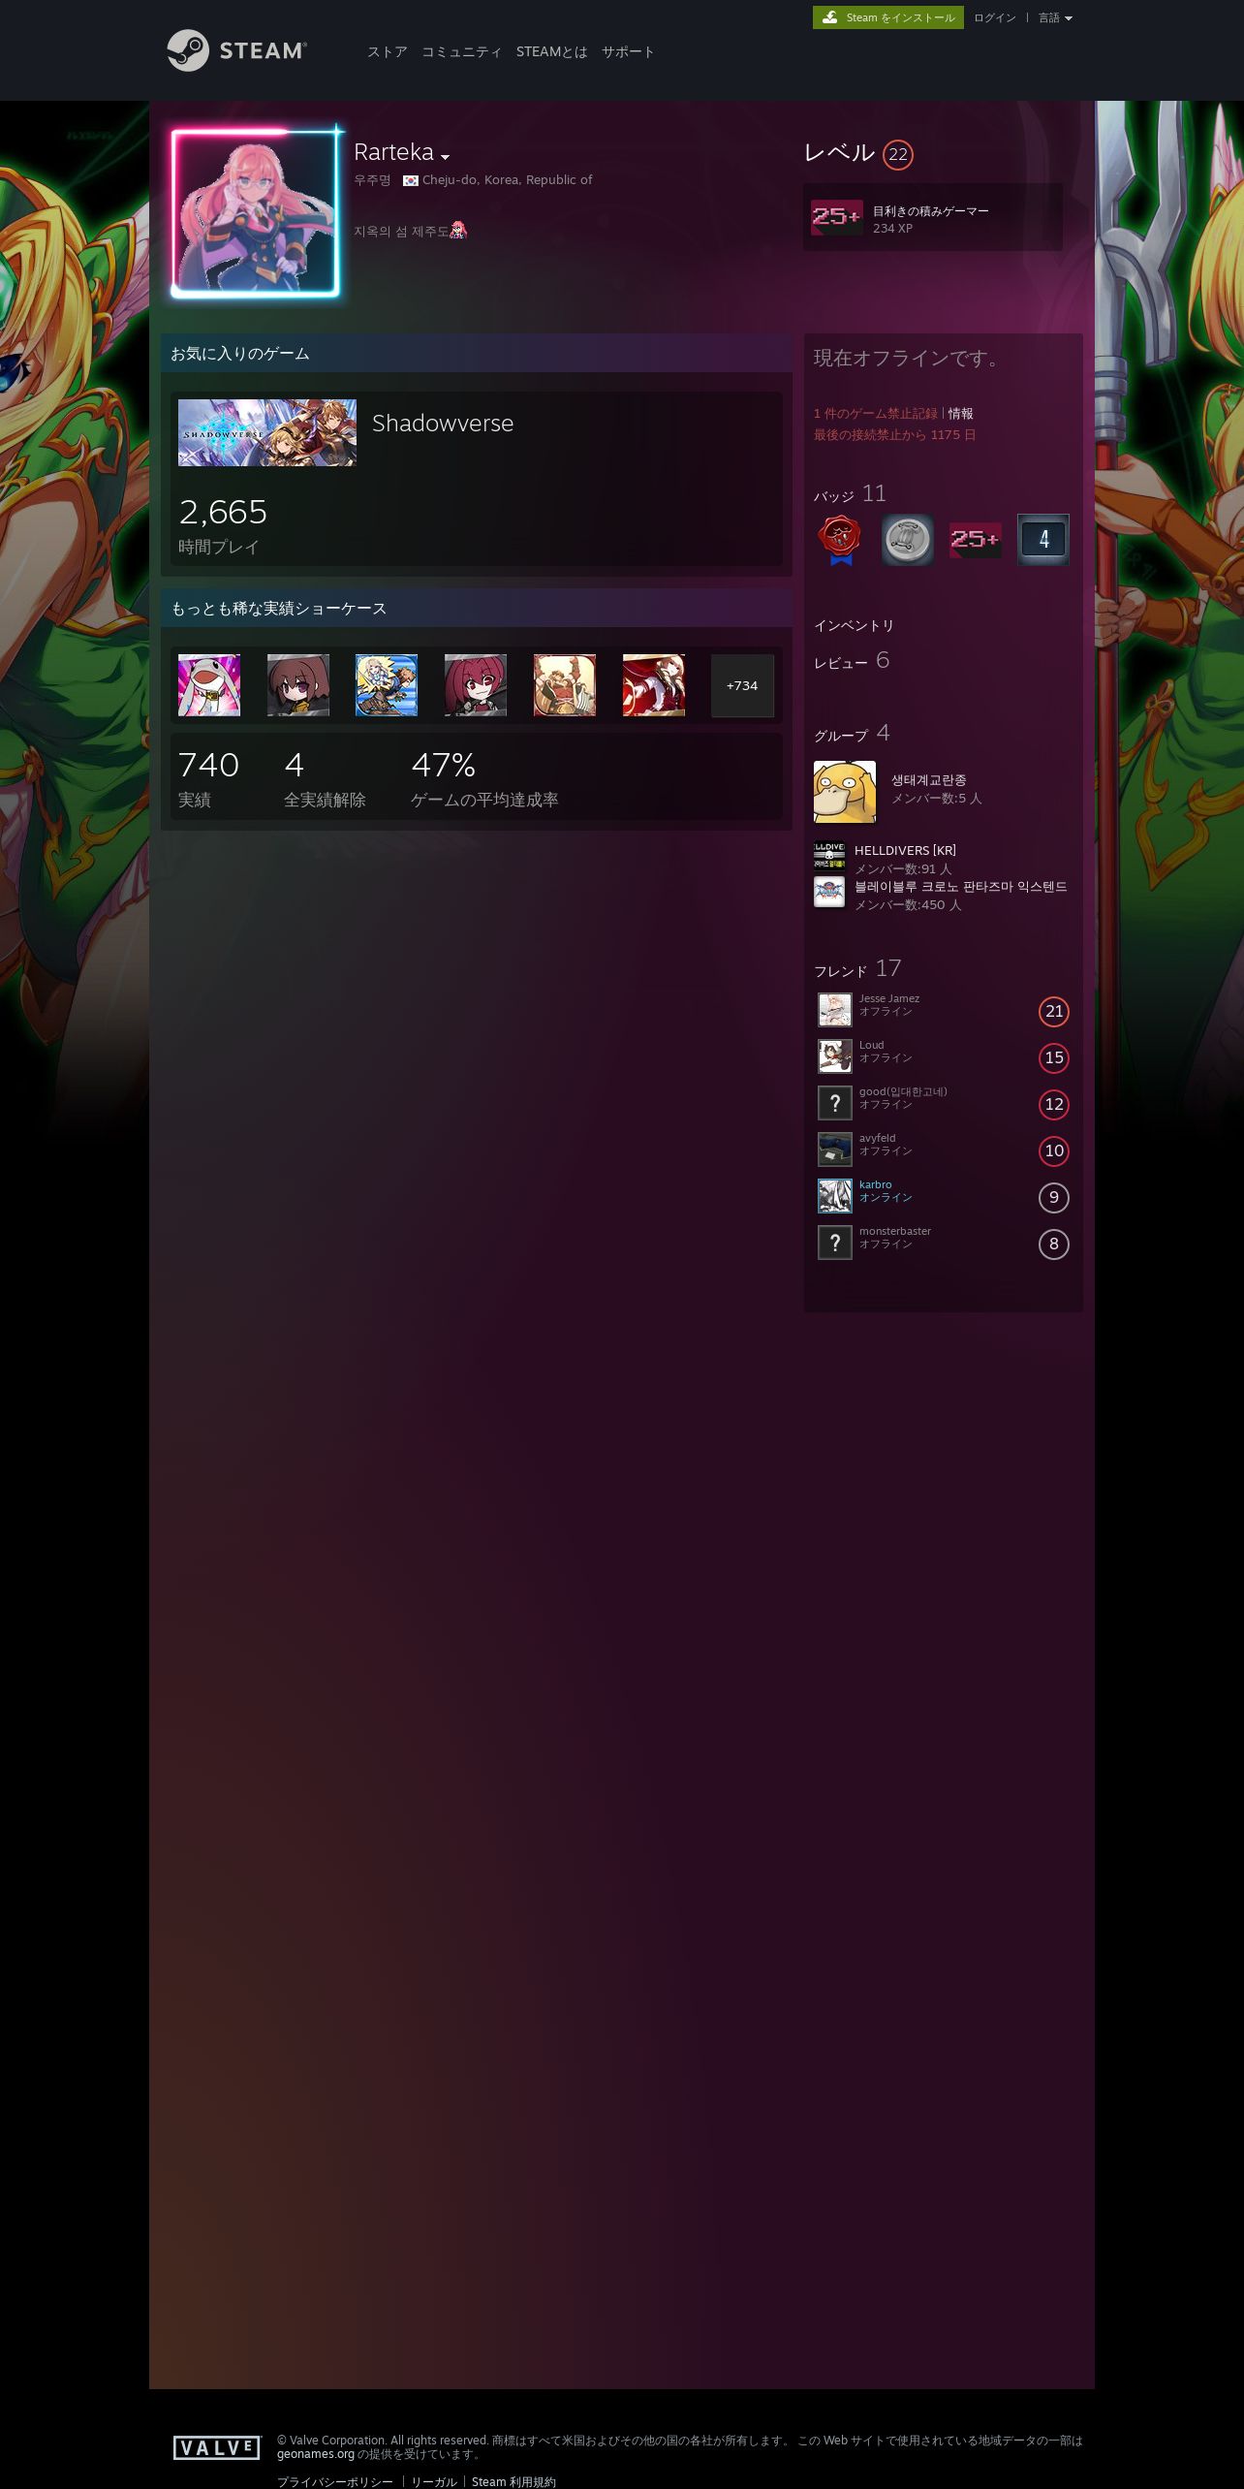This screenshot has height=2489, width=1244.
Task: Open avyfeld friend avatar
Action: pyautogui.click(x=835, y=1150)
